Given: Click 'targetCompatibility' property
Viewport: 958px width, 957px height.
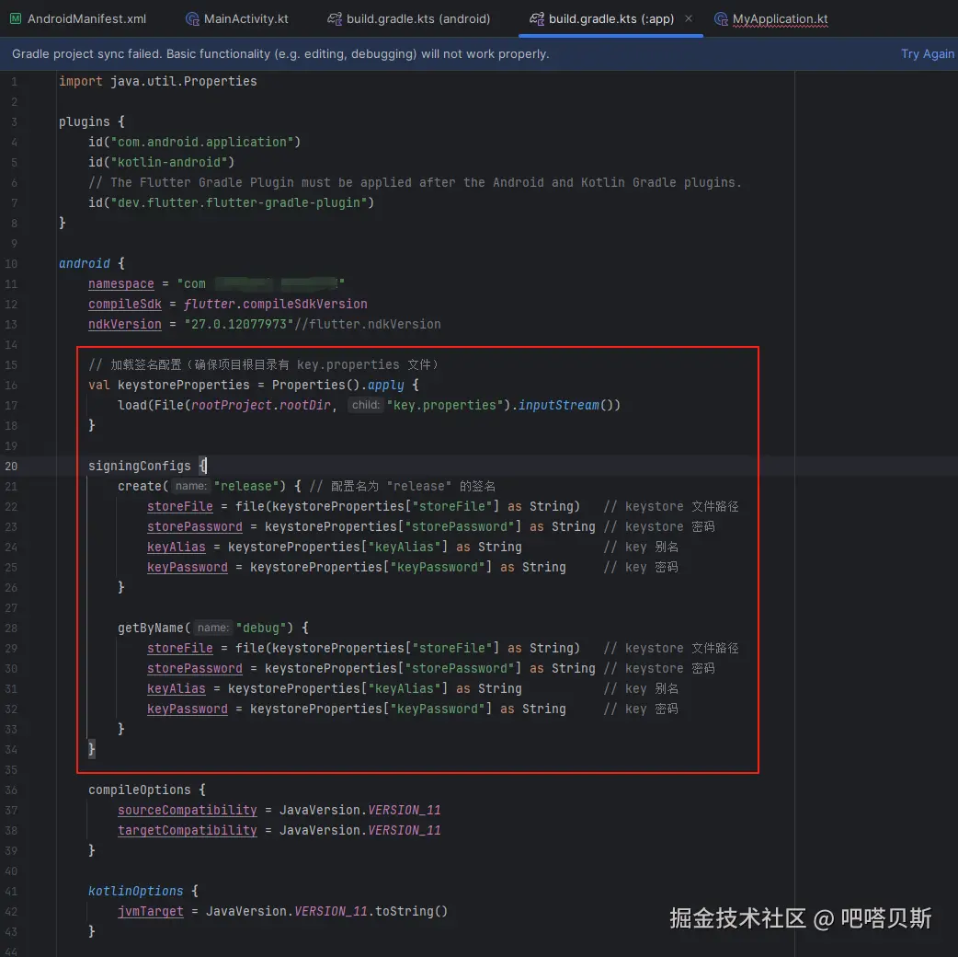Looking at the screenshot, I should coord(187,830).
